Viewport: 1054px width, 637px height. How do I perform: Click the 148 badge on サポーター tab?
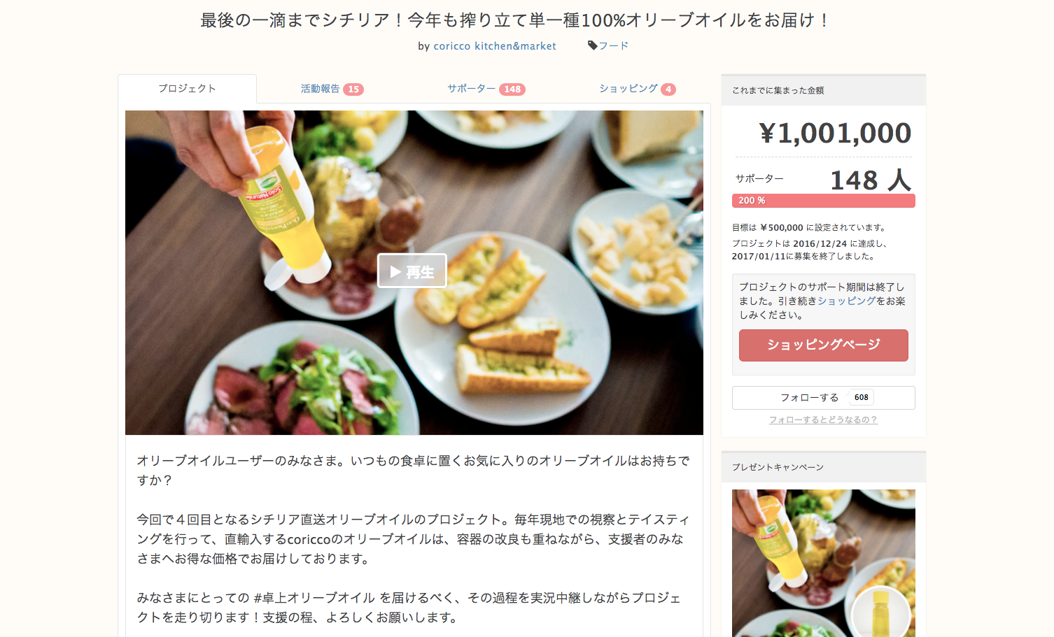click(512, 89)
